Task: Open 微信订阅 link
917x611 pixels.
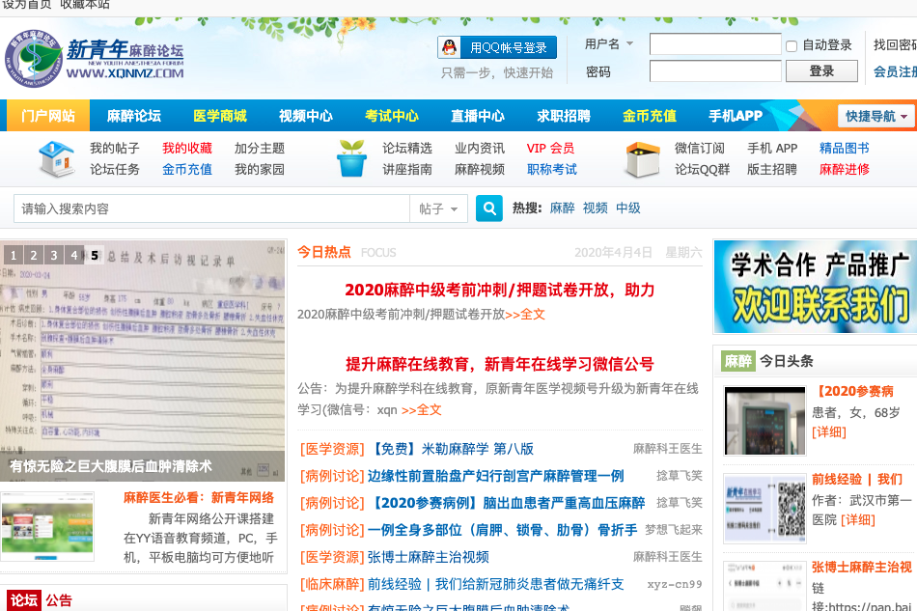Action: pos(700,149)
